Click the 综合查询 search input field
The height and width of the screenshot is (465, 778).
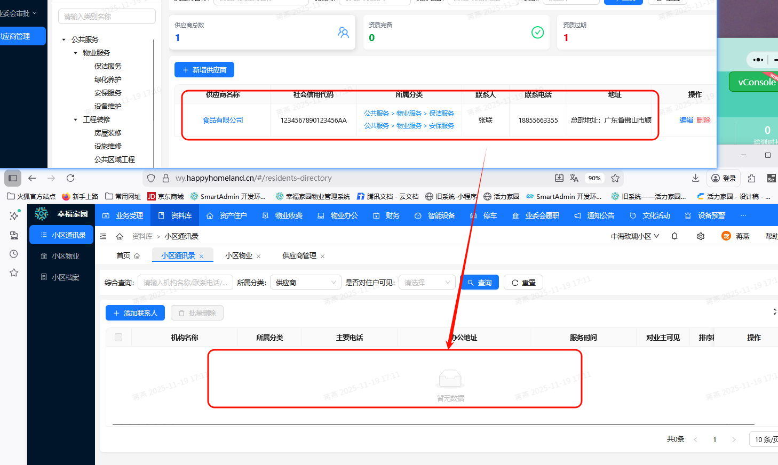(x=185, y=282)
